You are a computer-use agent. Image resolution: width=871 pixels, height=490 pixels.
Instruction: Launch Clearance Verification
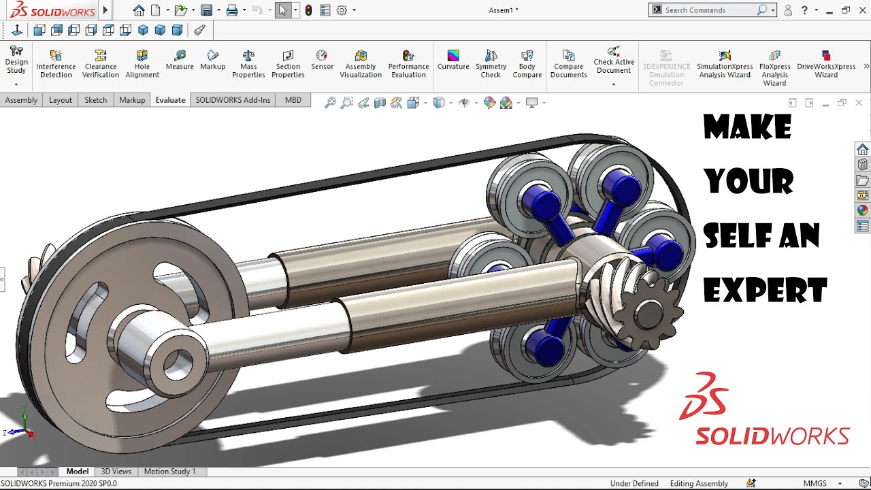101,65
